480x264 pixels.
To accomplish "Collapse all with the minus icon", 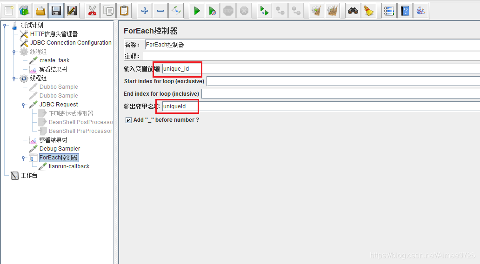I will point(160,11).
